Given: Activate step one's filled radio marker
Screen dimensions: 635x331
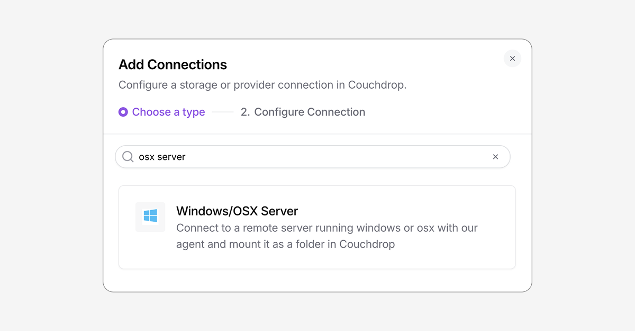Looking at the screenshot, I should 123,112.
